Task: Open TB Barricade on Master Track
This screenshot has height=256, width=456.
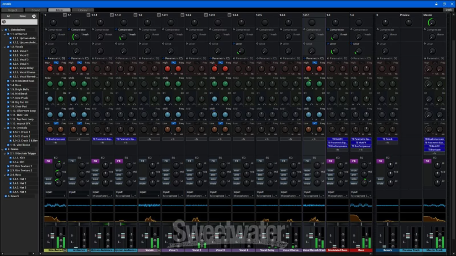Action: (435, 150)
